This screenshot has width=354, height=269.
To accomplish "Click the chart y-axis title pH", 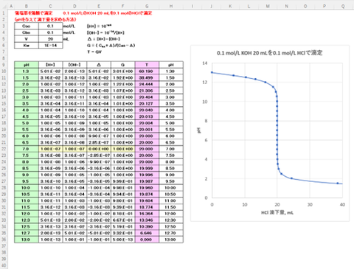I will (199, 130).
